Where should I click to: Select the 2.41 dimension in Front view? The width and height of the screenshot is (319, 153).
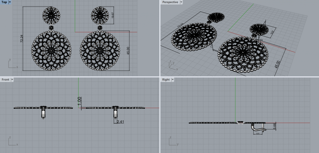point(121,122)
